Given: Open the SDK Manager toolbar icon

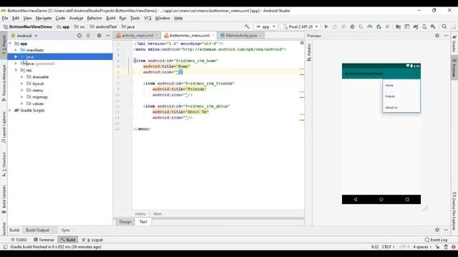Looking at the screenshot, I should click(433, 26).
